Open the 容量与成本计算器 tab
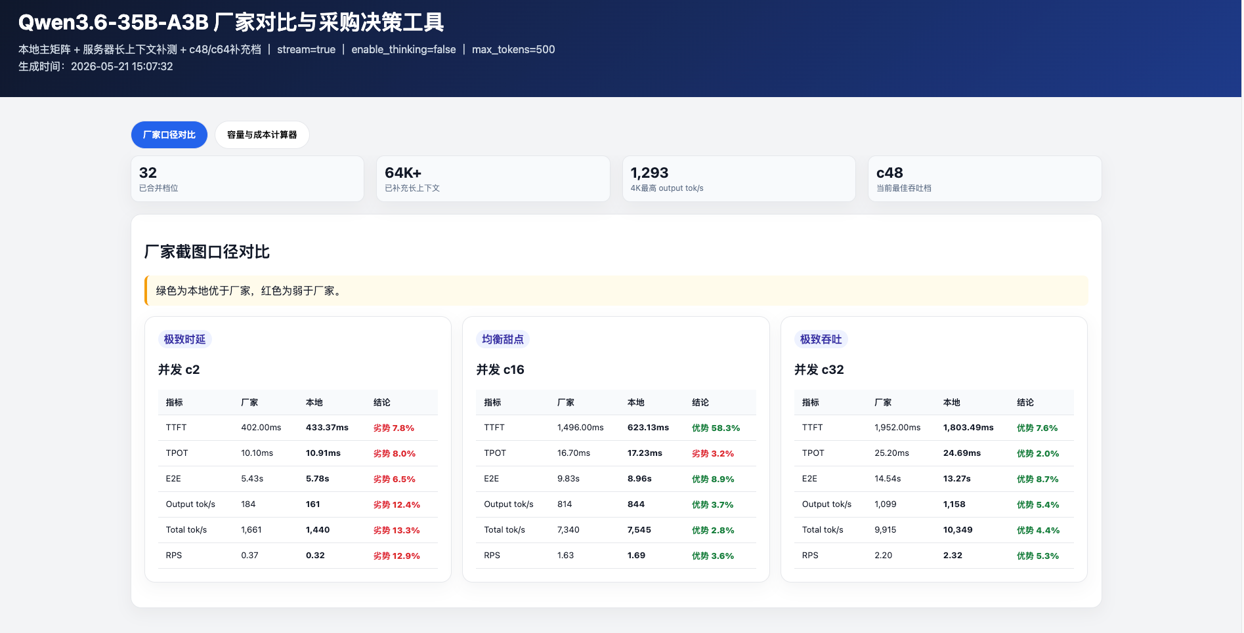The height and width of the screenshot is (633, 1244). (x=262, y=135)
